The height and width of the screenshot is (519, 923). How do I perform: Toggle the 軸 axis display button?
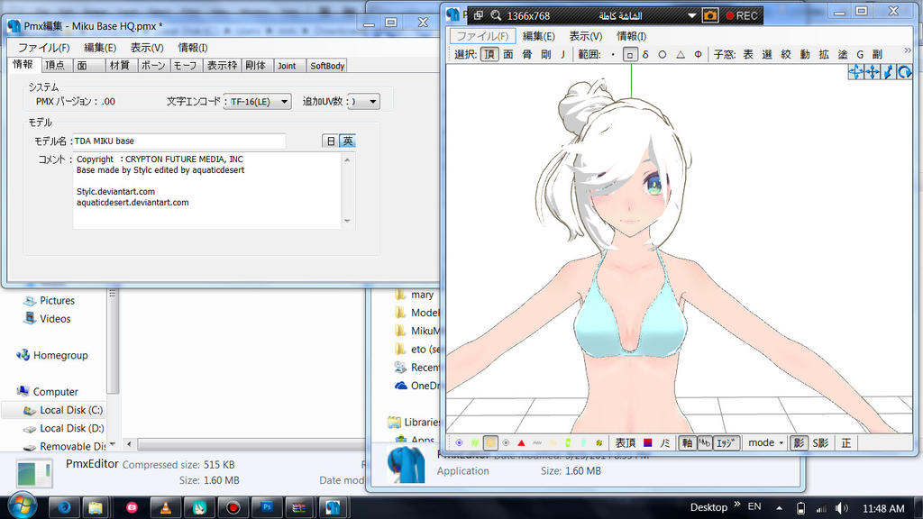coord(687,442)
